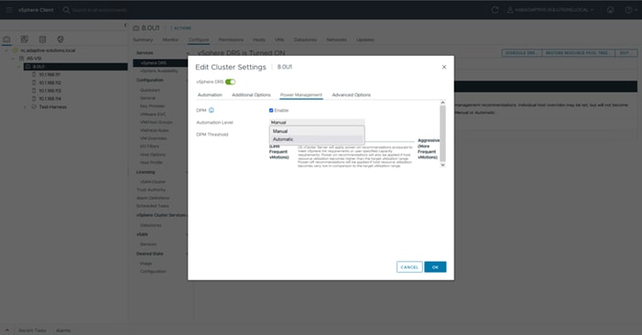The image size is (642, 335).
Task: Click the OK button
Action: [435, 267]
